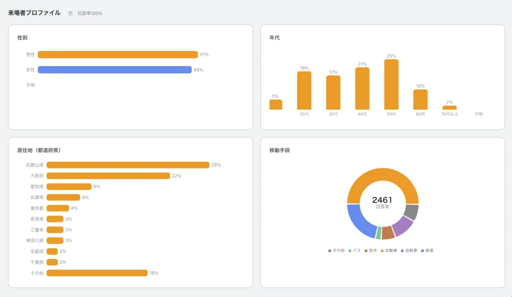Screen dimensions: 512x297
Task: Click the help question mark icon
Action: pos(70,13)
